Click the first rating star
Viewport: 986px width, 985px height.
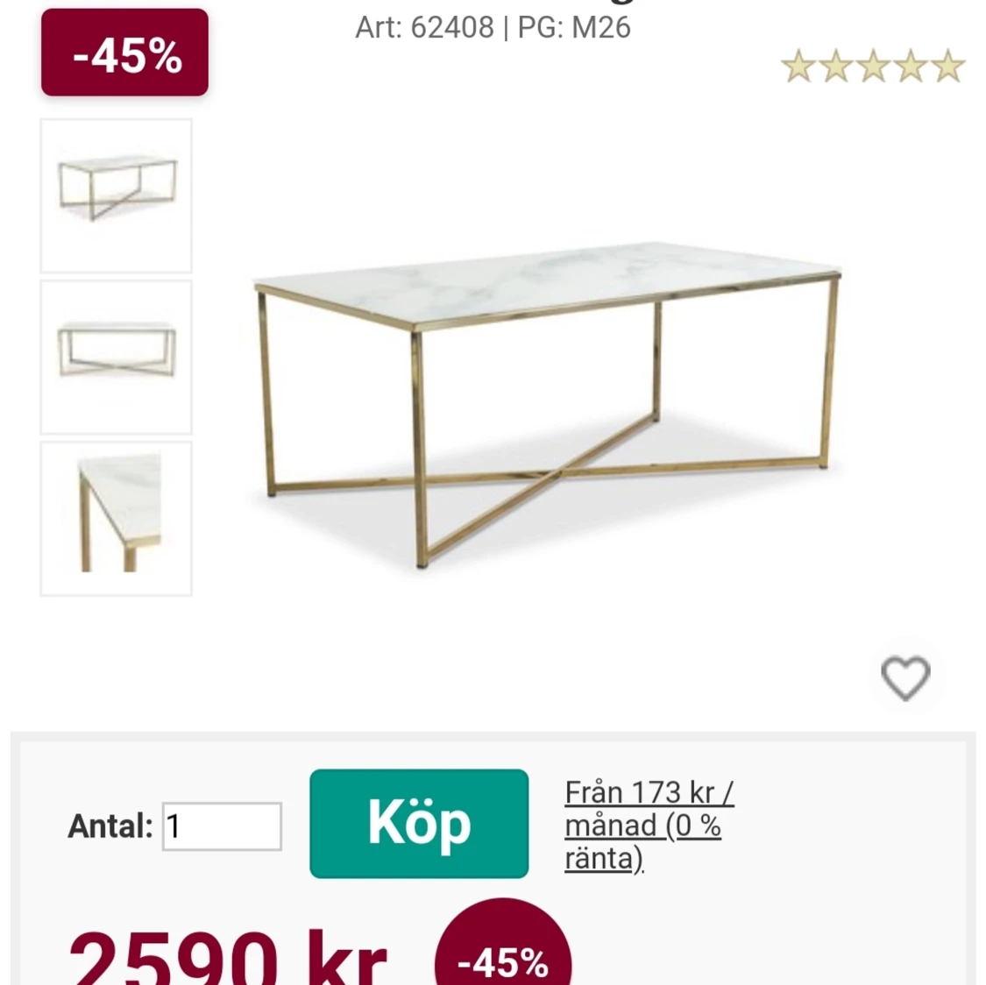coord(798,66)
